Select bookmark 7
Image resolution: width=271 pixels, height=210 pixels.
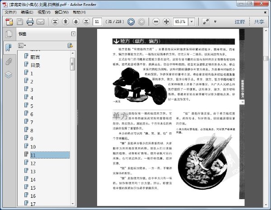(x=32, y=122)
